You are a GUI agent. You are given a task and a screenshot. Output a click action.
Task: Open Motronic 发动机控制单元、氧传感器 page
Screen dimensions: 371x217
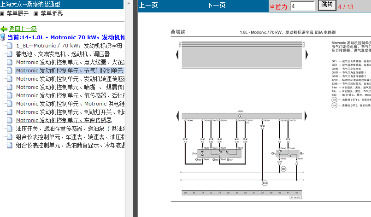(x=70, y=95)
